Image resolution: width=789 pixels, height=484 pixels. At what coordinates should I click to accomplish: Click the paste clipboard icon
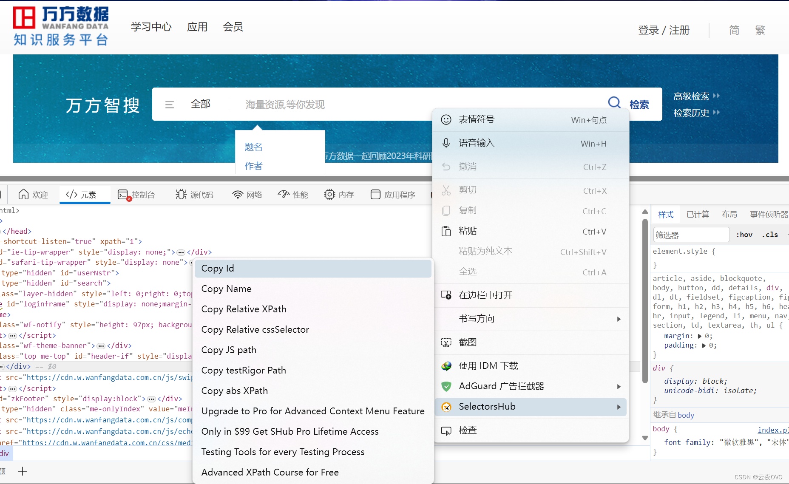446,231
